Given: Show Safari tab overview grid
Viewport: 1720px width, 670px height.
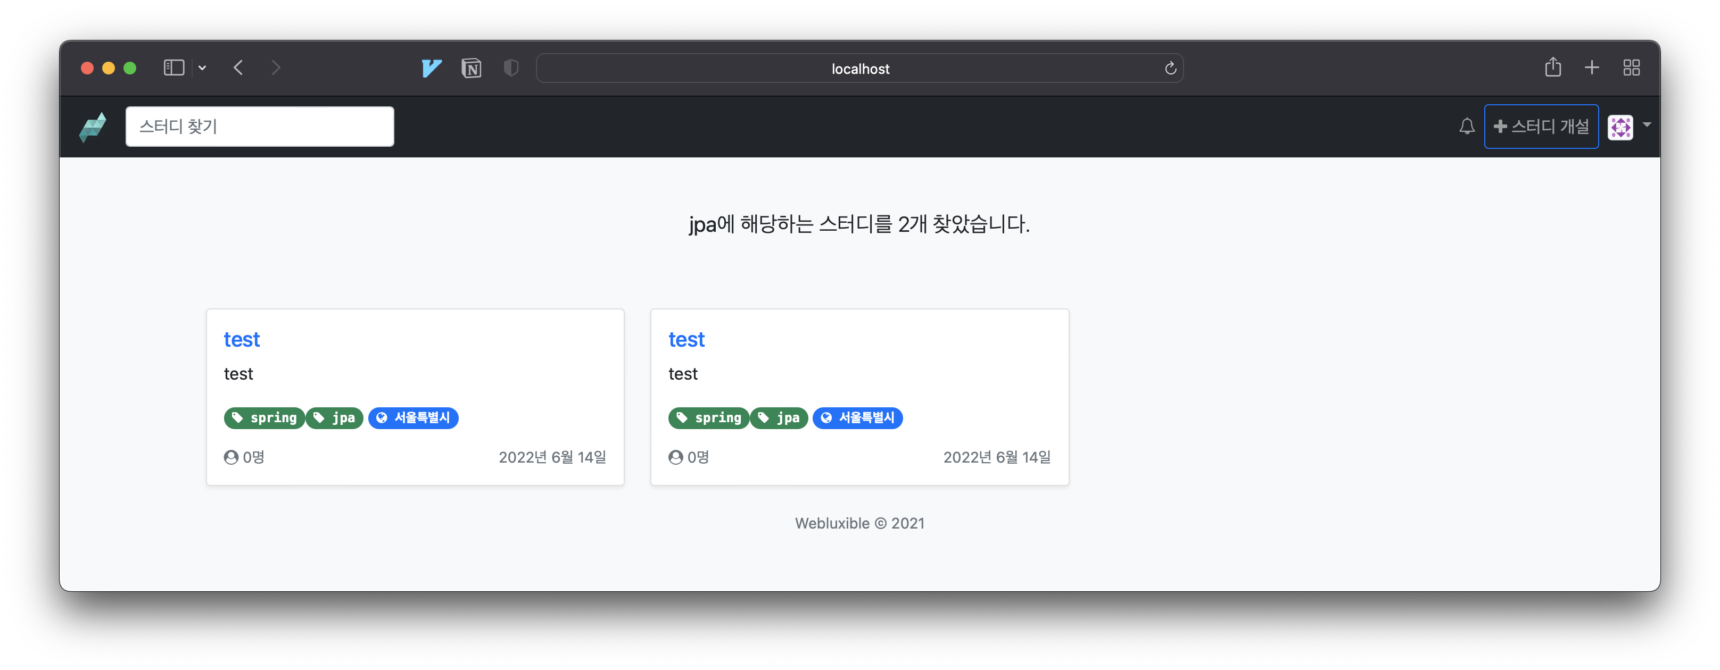Looking at the screenshot, I should 1631,68.
